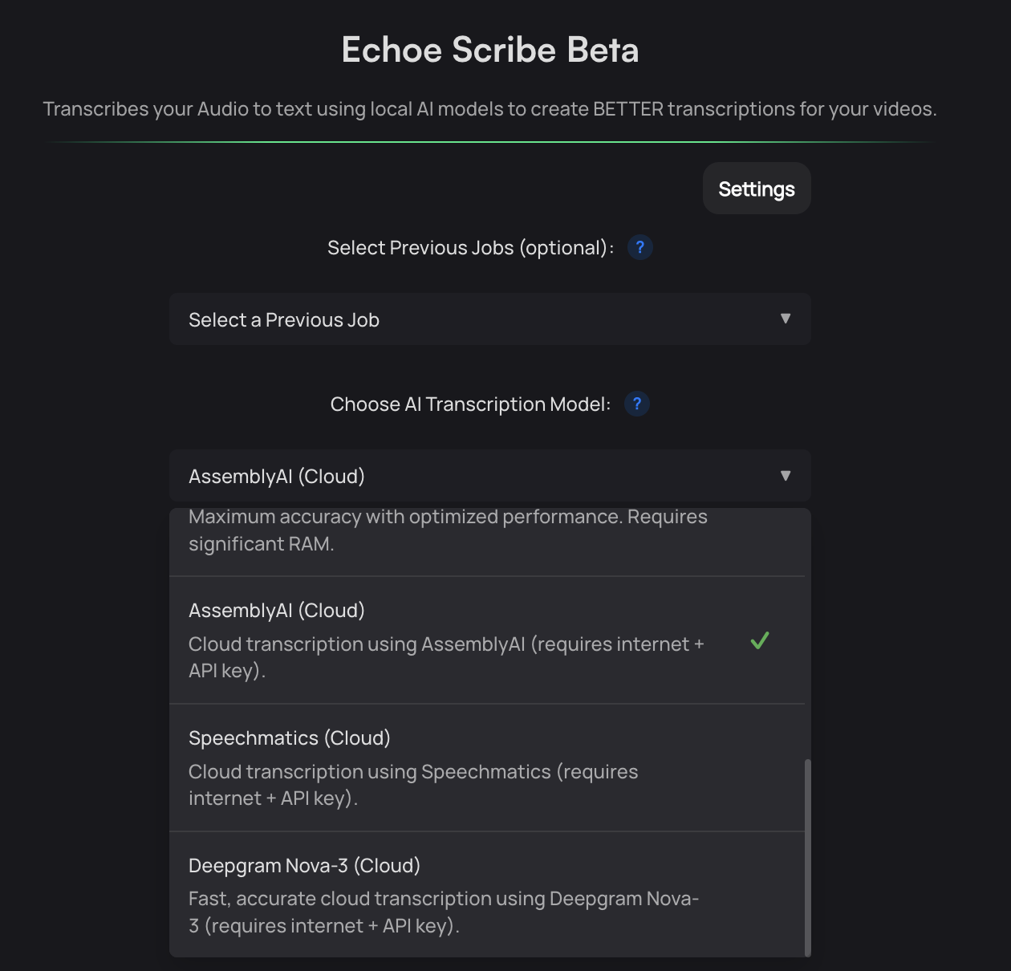The width and height of the screenshot is (1011, 971).
Task: Click the Choose AI Transcription Model label
Action: [x=470, y=404]
